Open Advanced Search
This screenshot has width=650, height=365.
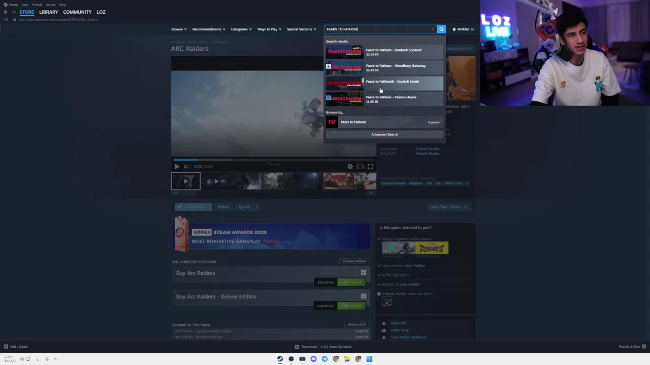pyautogui.click(x=384, y=134)
